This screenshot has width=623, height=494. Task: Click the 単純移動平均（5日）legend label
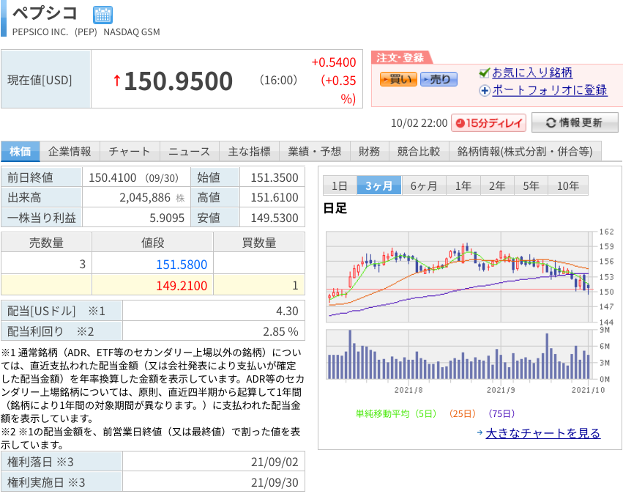pos(396,414)
